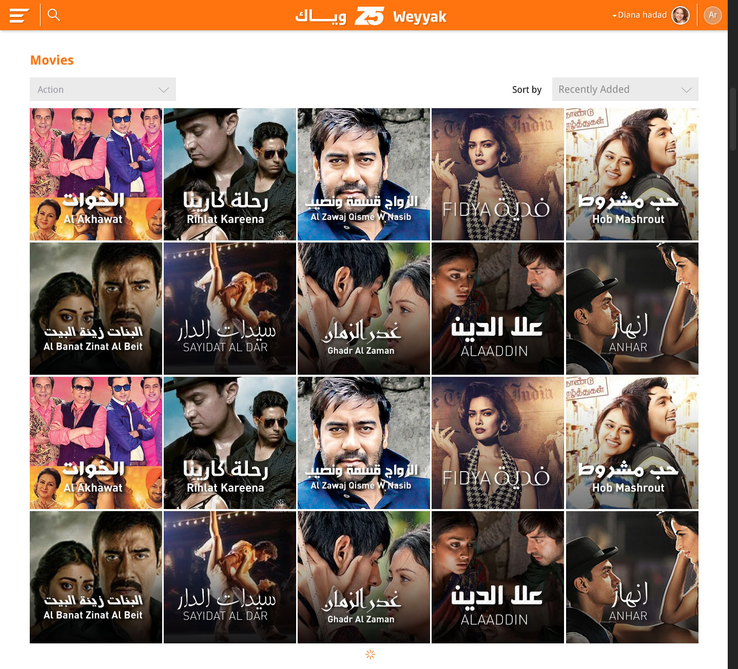Open the Action genre dropdown
The image size is (738, 669).
(103, 89)
